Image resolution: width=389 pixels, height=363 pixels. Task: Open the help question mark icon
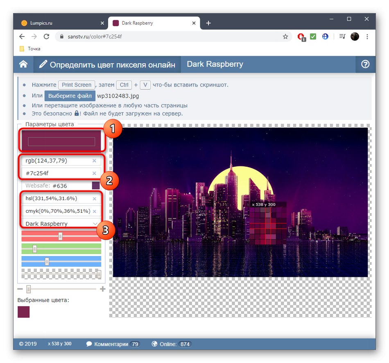365,64
